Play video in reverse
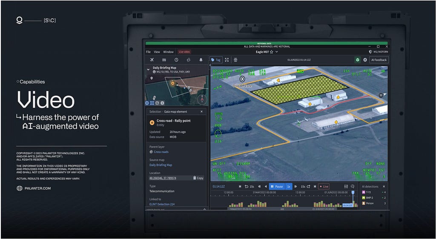The width and height of the screenshot is (436, 239). point(266,187)
